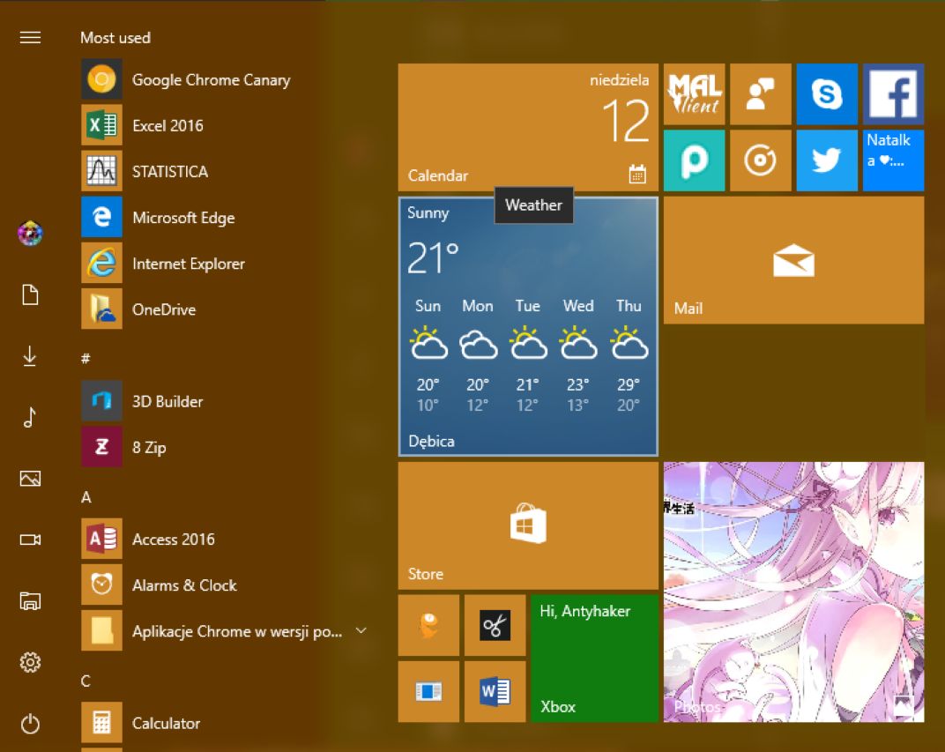Open 8 Zip app
The width and height of the screenshot is (945, 752).
(124, 446)
